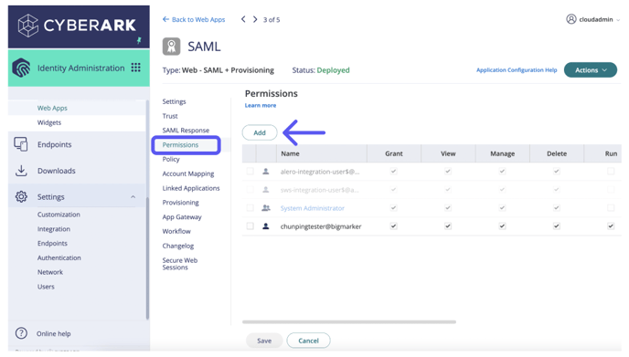
Task: Sort by the Name column header
Action: [322, 153]
